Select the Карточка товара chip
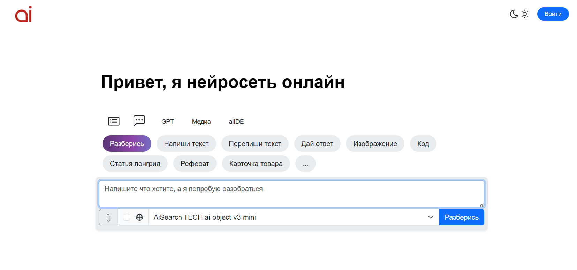 [256, 164]
